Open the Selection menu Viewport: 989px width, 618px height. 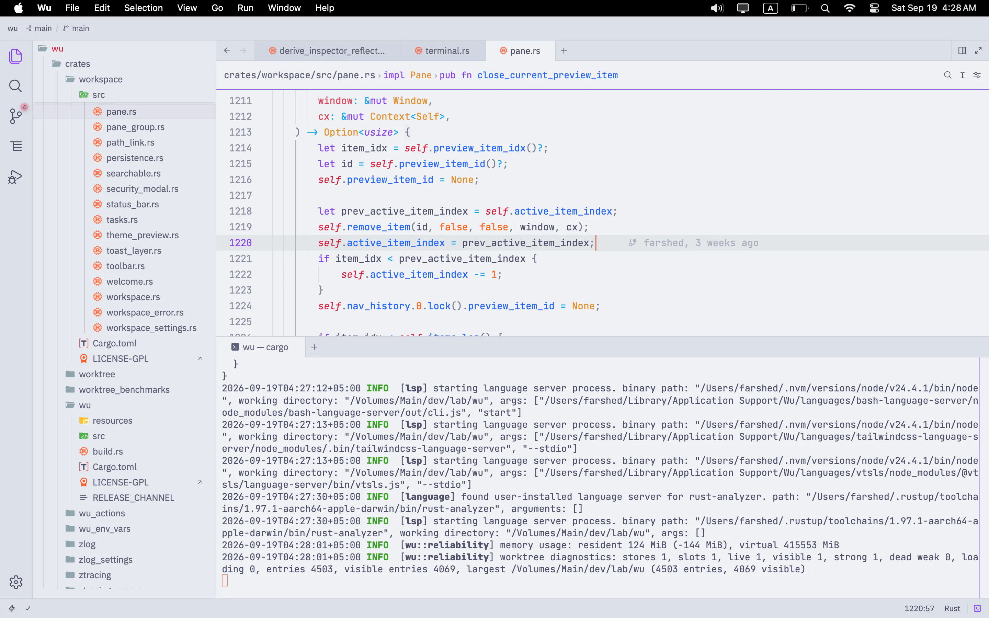[x=143, y=8]
